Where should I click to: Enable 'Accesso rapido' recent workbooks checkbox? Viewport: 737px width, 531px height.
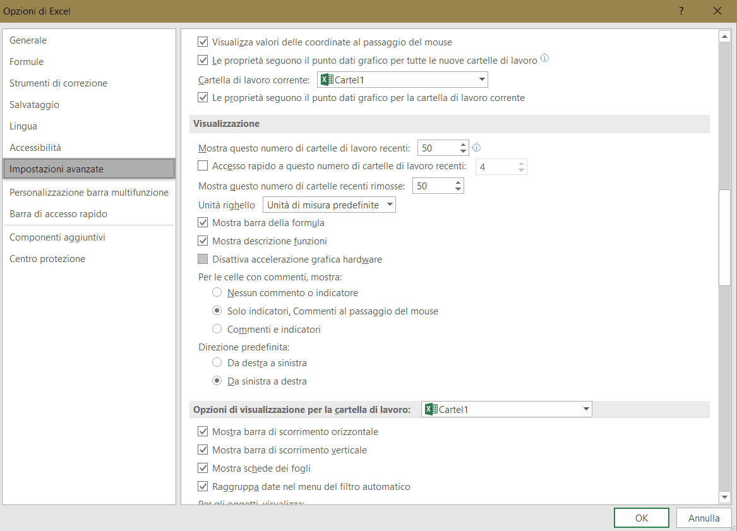203,166
